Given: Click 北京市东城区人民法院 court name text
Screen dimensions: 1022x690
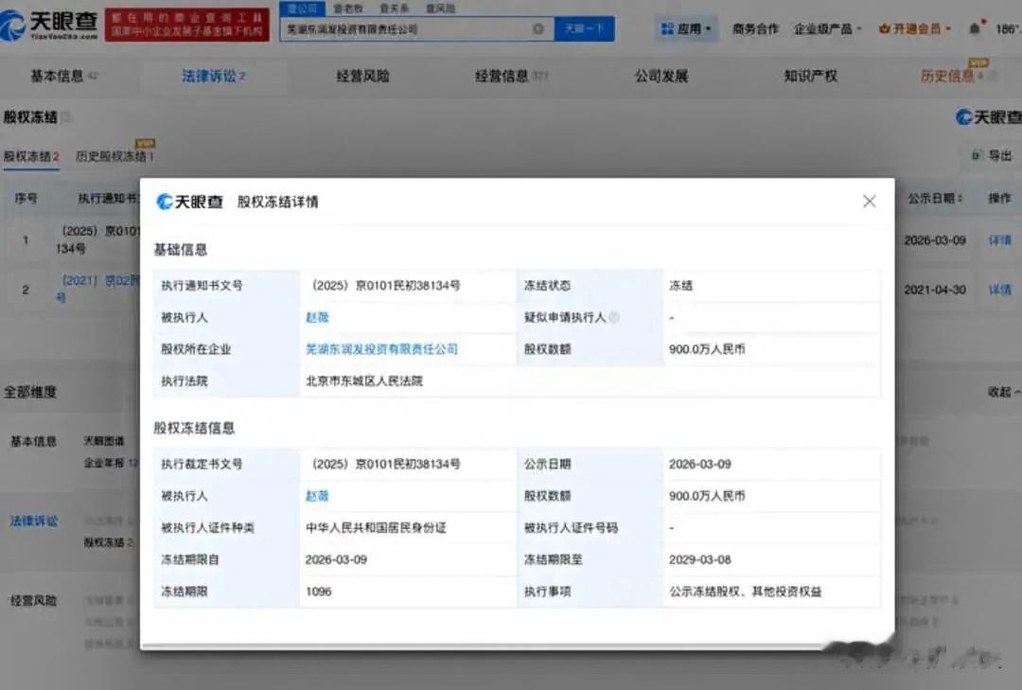Looking at the screenshot, I should click(364, 381).
